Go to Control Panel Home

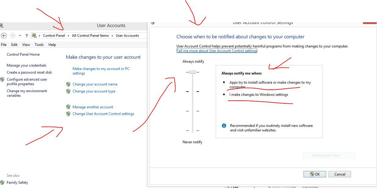23,54
